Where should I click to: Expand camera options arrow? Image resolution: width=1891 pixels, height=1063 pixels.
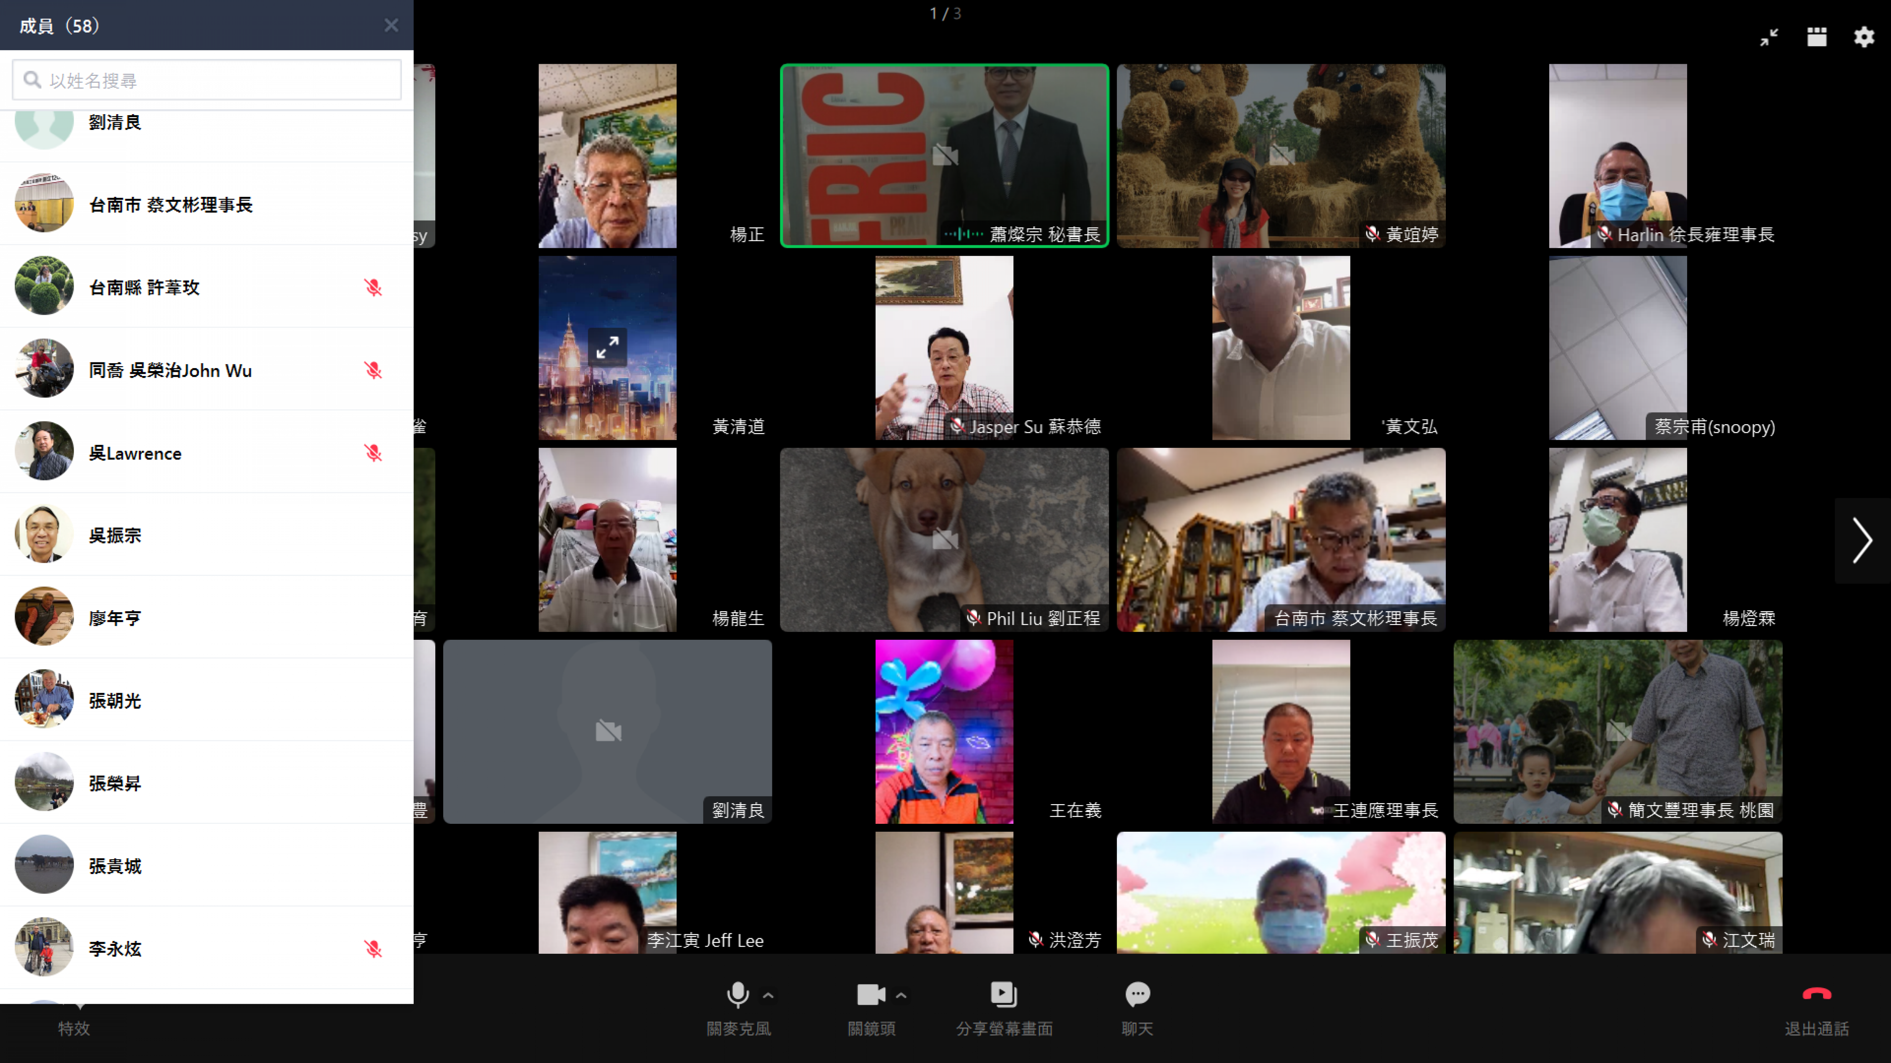click(902, 995)
